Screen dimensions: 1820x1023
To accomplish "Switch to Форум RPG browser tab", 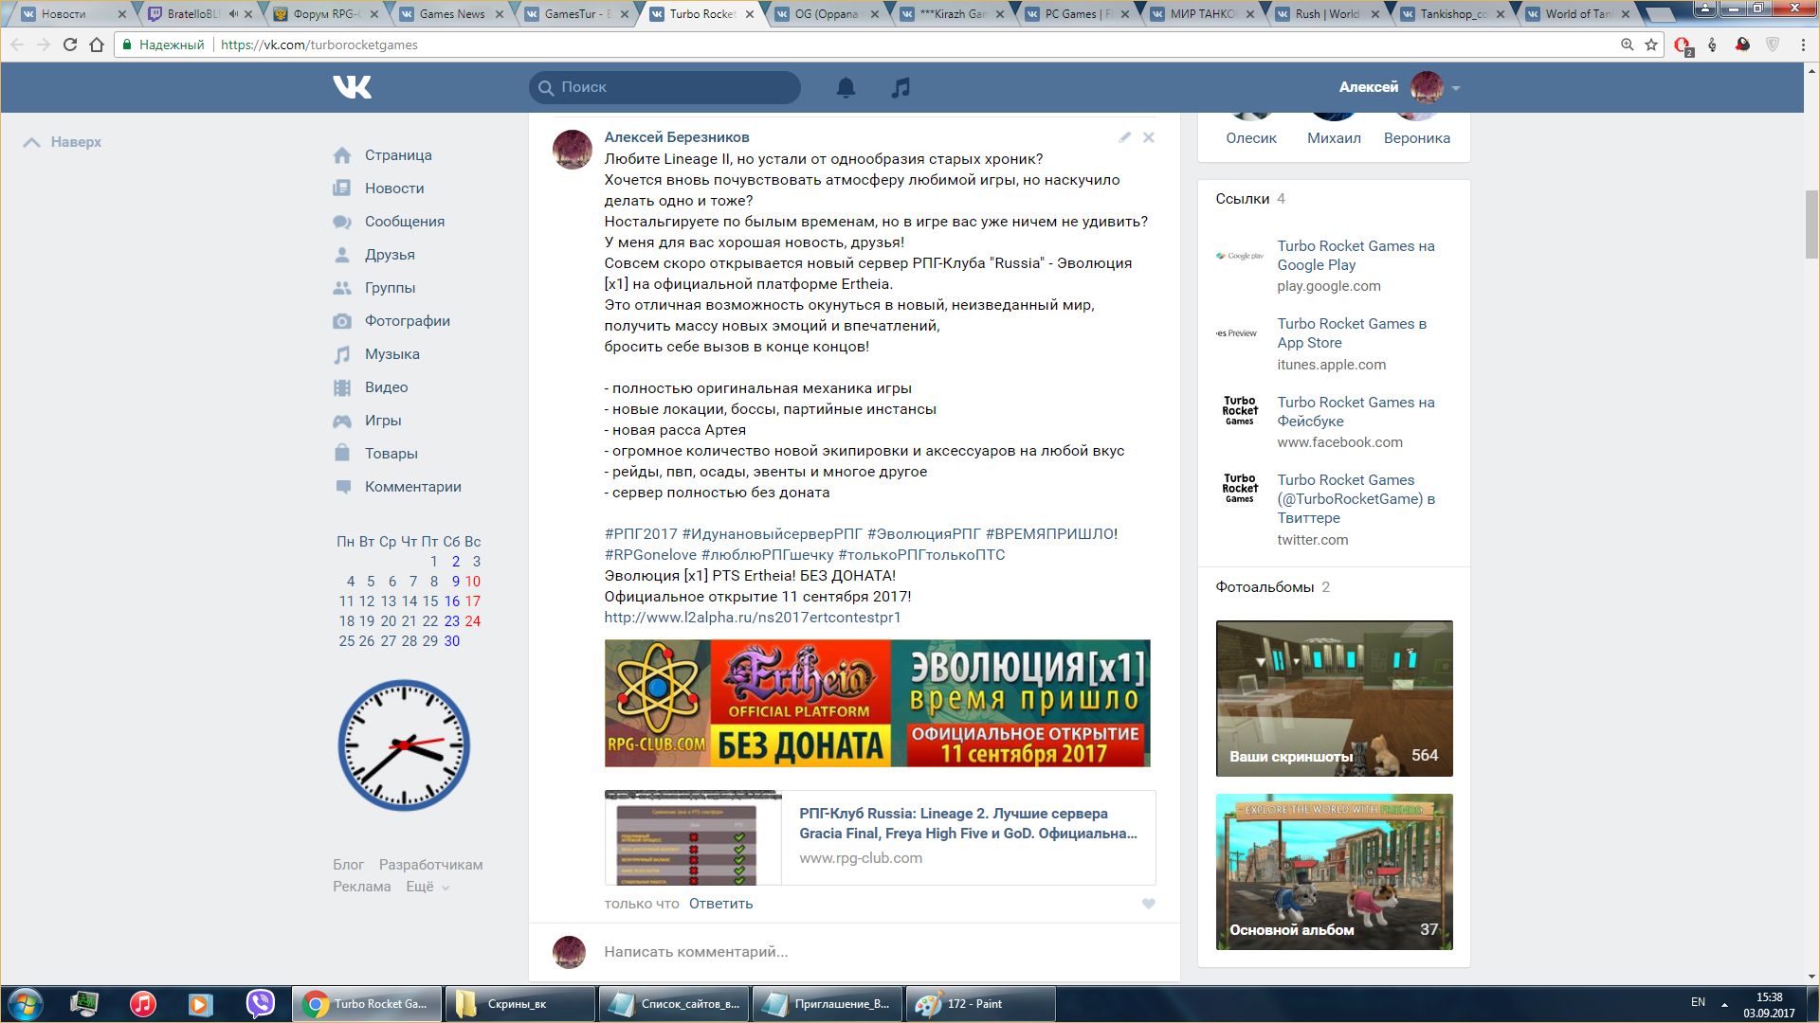I will tap(327, 14).
